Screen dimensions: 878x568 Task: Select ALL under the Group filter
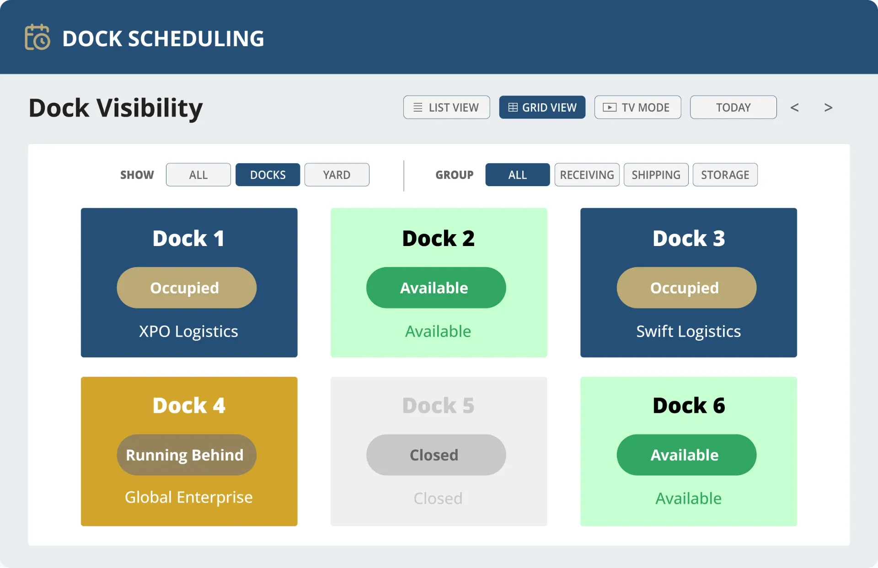click(518, 175)
